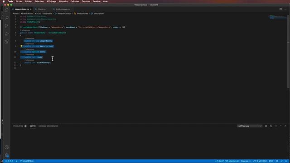290x163 pixels.
Task: Click references CodeLens above class WeaponData
Action: [x=25, y=30]
